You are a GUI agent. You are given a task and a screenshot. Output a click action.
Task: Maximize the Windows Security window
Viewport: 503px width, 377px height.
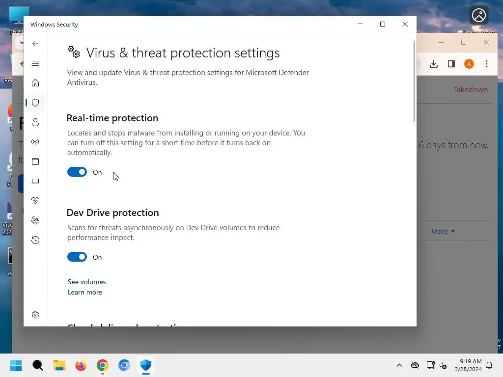click(x=382, y=24)
